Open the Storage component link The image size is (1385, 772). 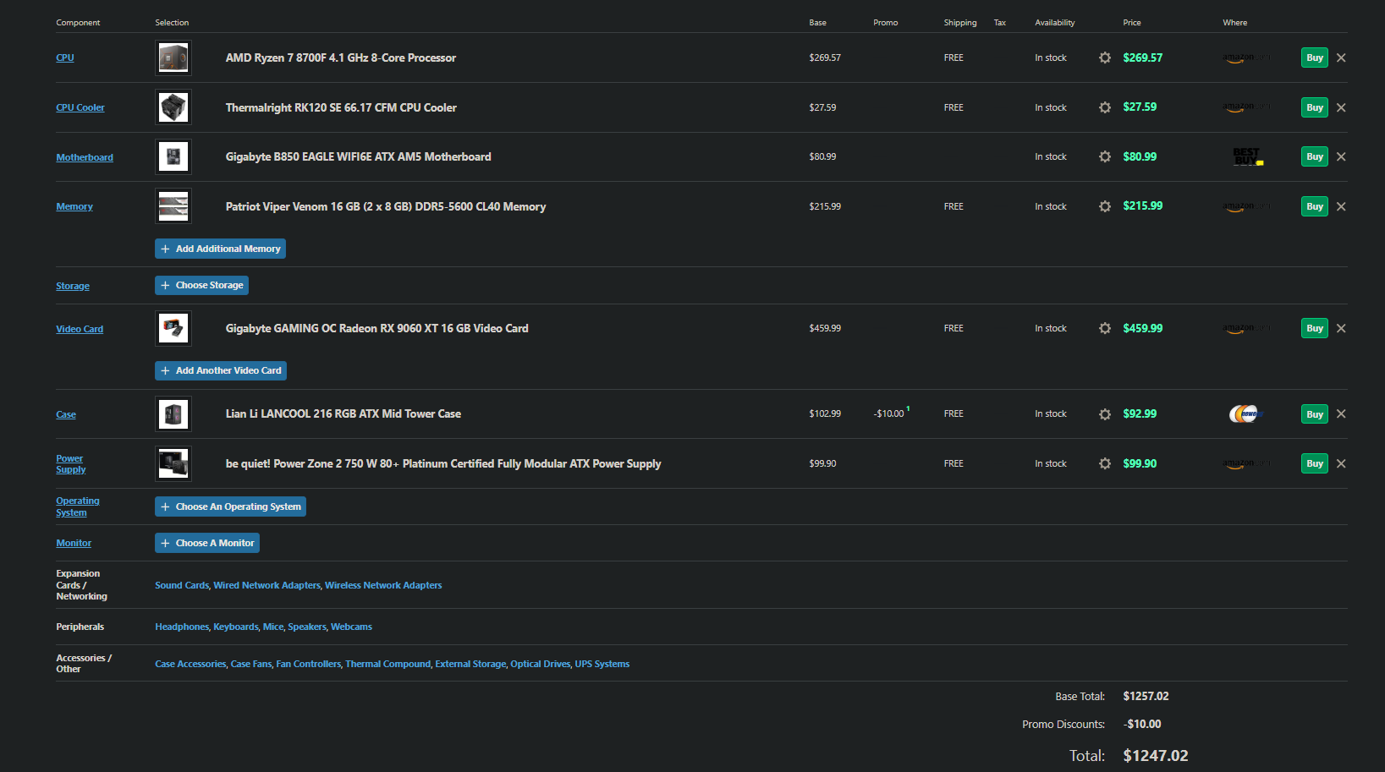(73, 286)
